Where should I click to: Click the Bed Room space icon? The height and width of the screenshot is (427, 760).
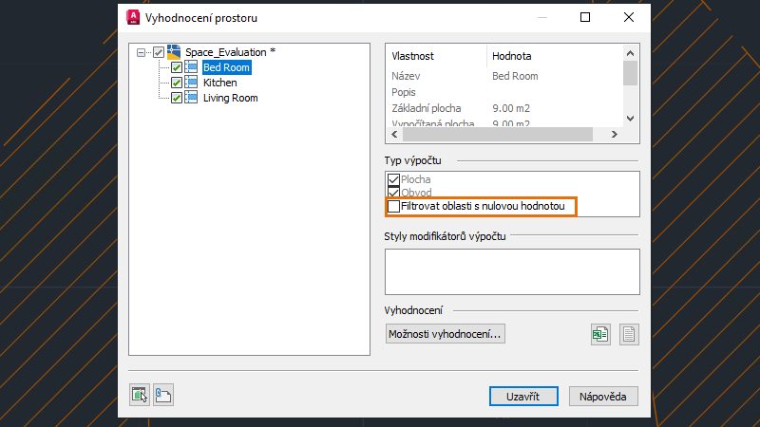(191, 67)
